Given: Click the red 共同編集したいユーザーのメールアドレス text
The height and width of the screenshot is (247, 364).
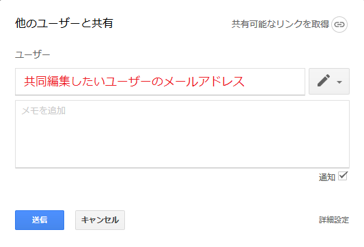Looking at the screenshot, I should coord(134,82).
